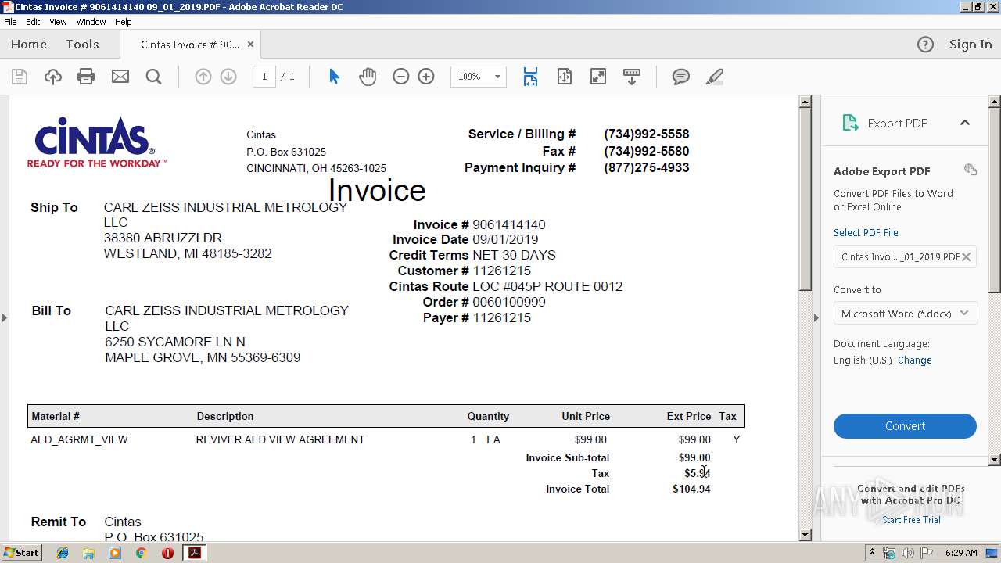The height and width of the screenshot is (563, 1001).
Task: Select the Cintas Invoice document tab
Action: (190, 45)
